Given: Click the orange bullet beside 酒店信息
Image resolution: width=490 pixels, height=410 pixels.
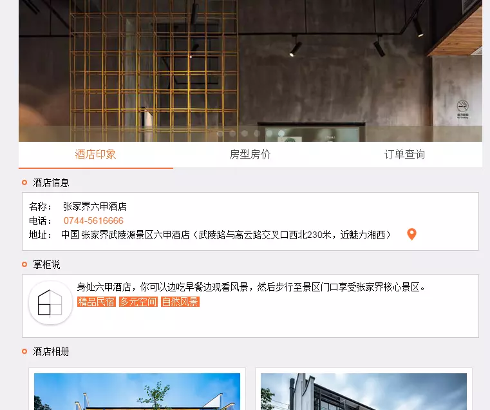Looking at the screenshot, I should [24, 182].
